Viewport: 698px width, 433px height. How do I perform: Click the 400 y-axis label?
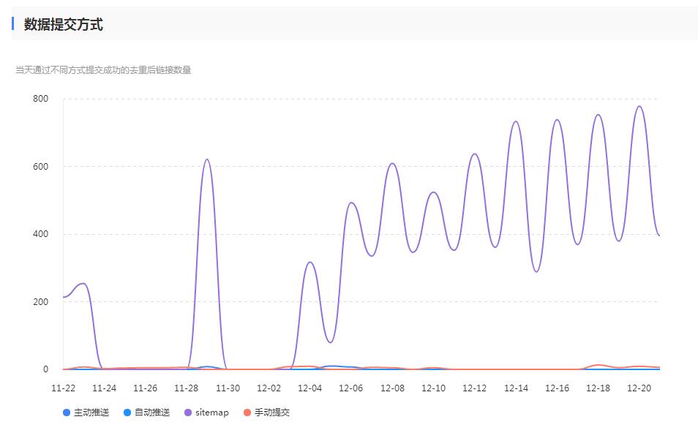40,234
